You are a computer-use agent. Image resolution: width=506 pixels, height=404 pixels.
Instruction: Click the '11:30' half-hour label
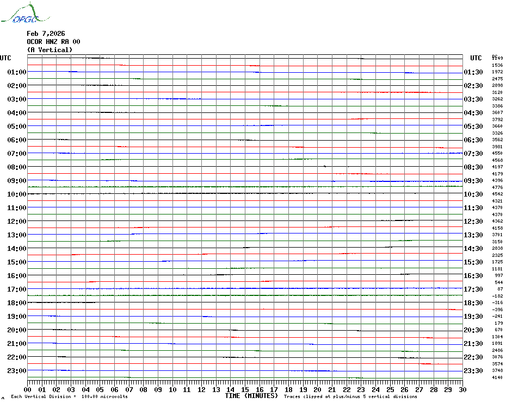[473, 208]
